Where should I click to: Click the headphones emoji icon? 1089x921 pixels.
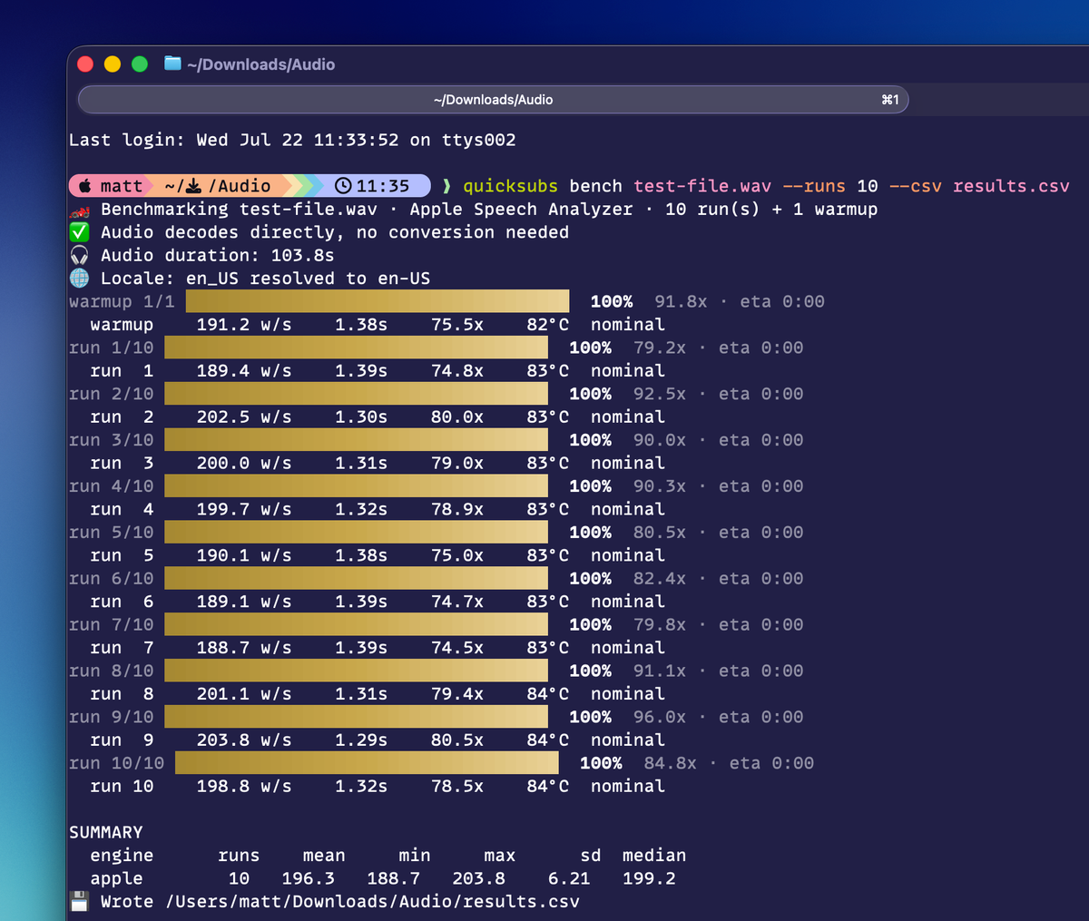80,255
